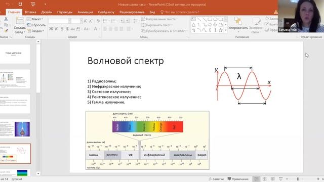324x182 pixels.
Task: Open the Слайд-шоу ribbon tab
Action: tap(106, 12)
